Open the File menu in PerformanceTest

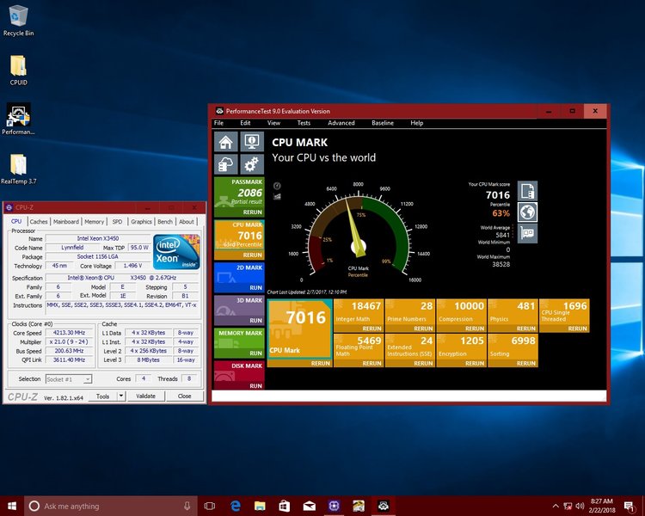click(218, 123)
